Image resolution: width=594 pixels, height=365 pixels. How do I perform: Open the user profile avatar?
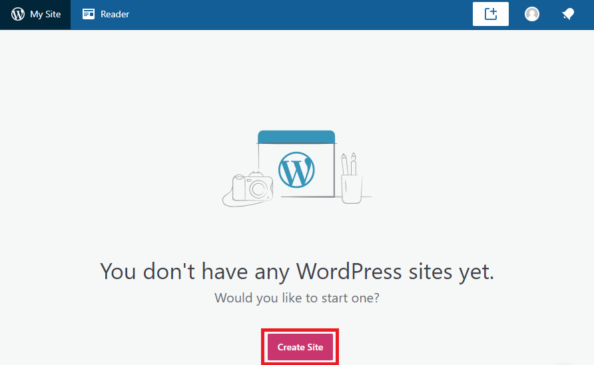532,14
